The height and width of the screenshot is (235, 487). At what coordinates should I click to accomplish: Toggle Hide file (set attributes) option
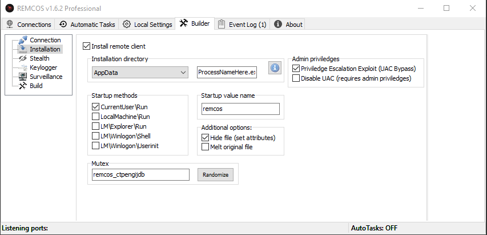[x=205, y=137]
